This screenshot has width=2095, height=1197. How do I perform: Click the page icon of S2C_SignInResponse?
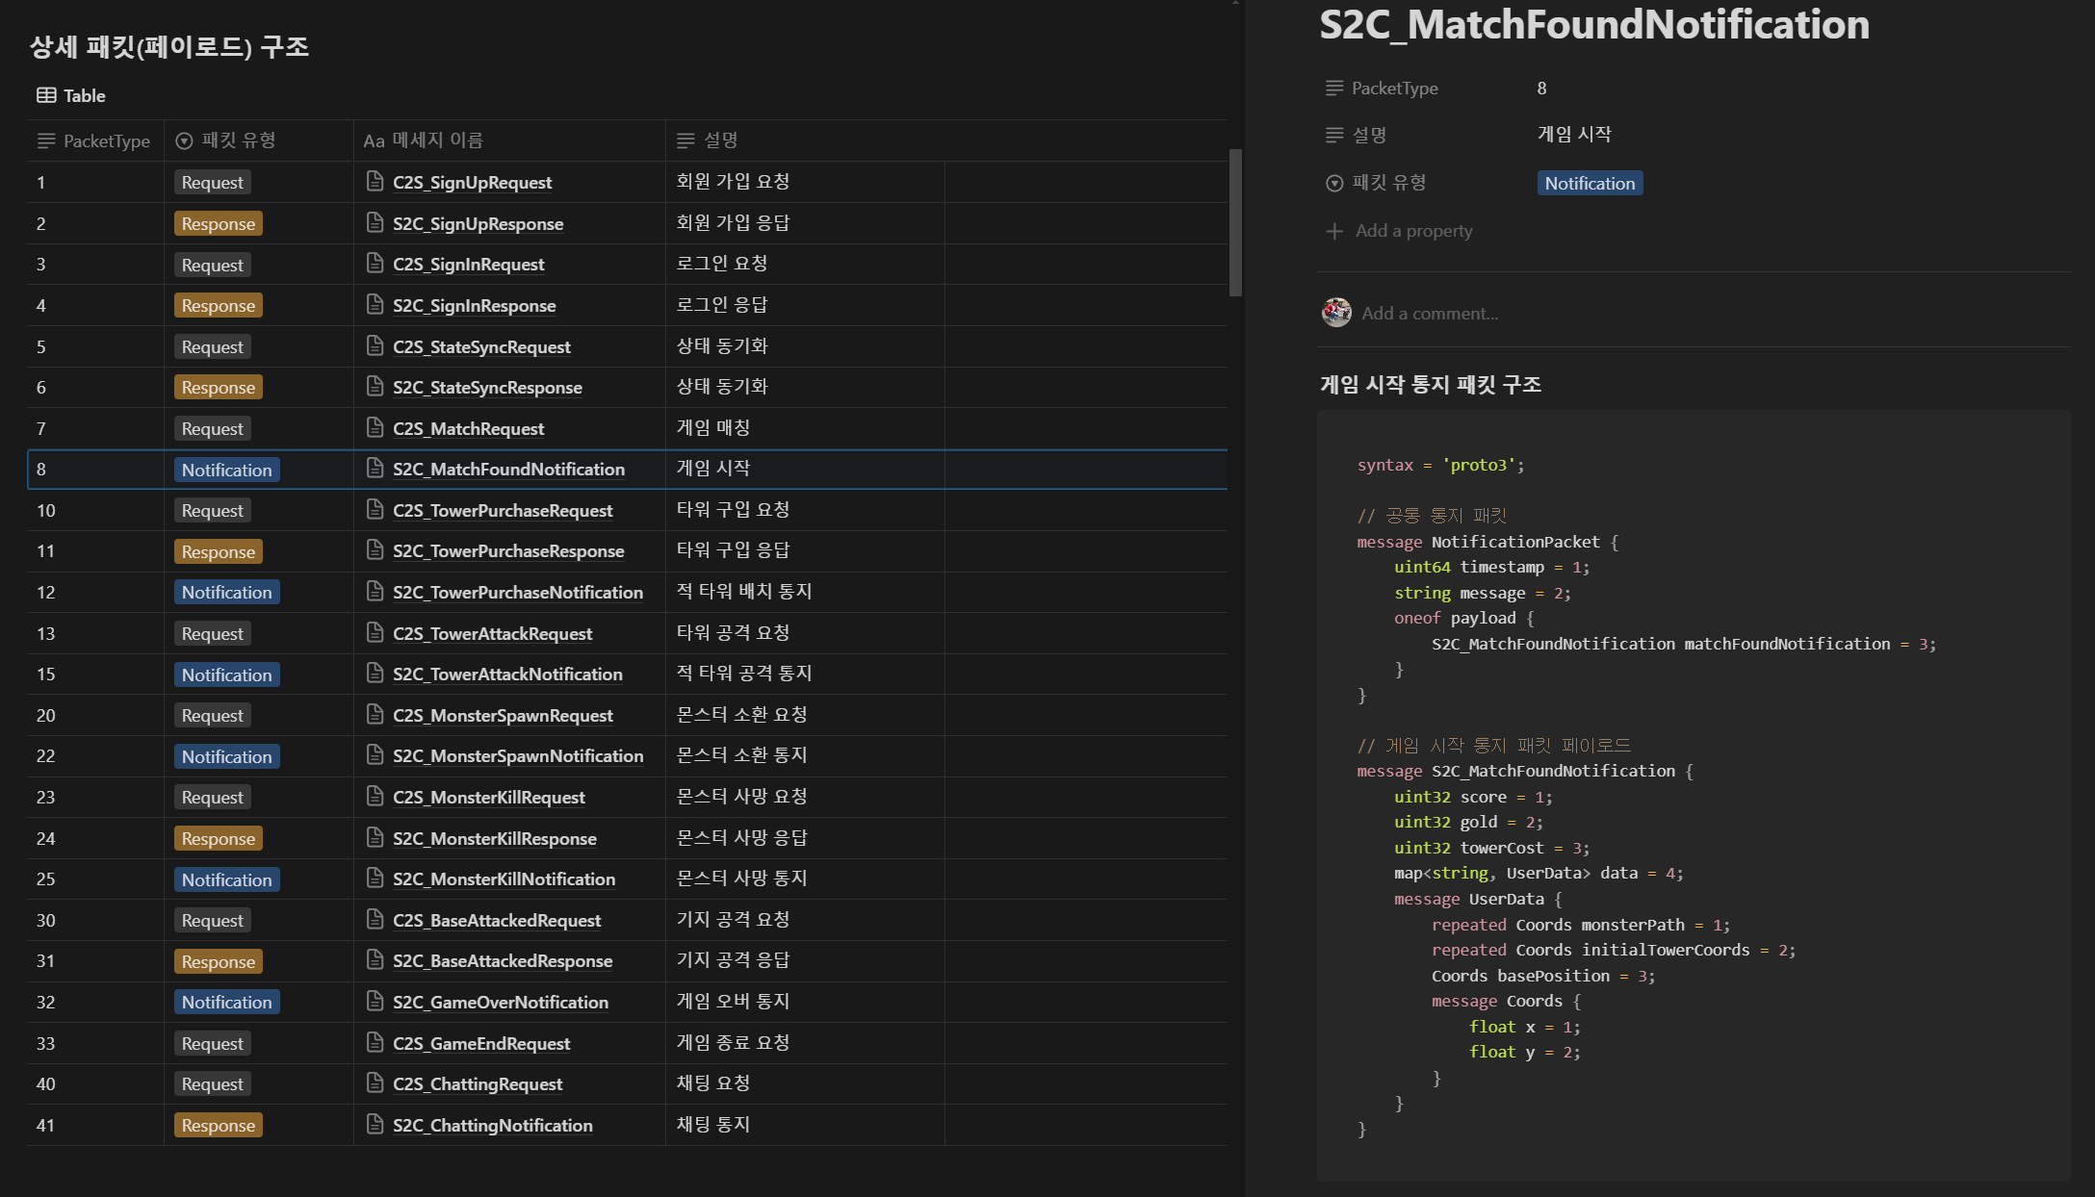pos(375,304)
